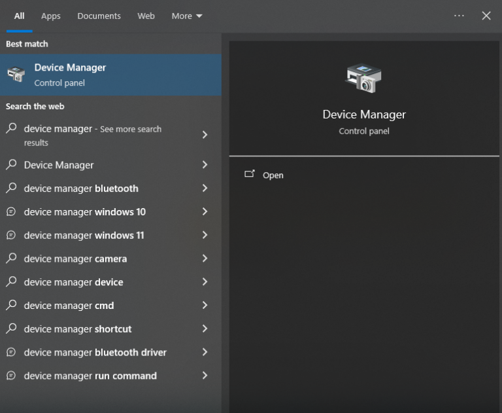Click the Open icon in the preview pane

pos(249,175)
